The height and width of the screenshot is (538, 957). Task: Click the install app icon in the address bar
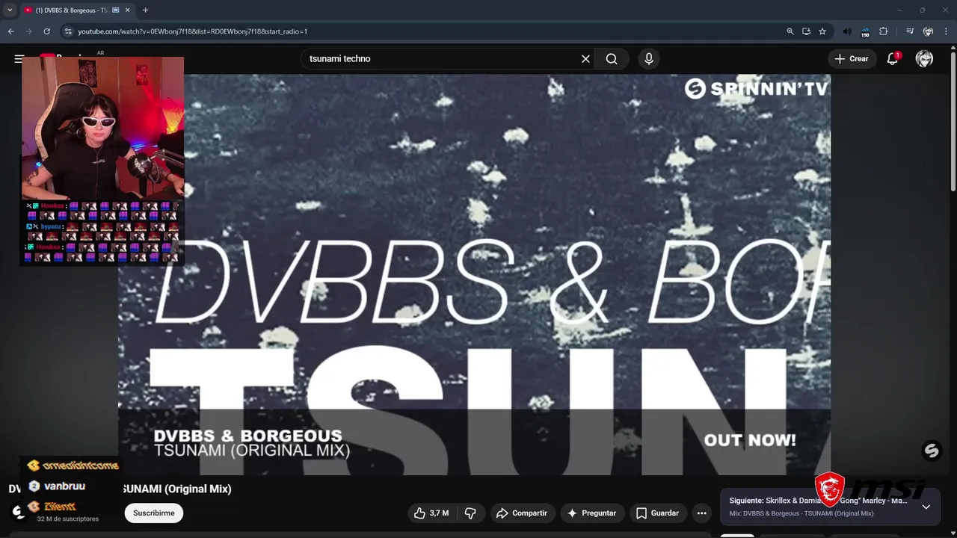[806, 31]
